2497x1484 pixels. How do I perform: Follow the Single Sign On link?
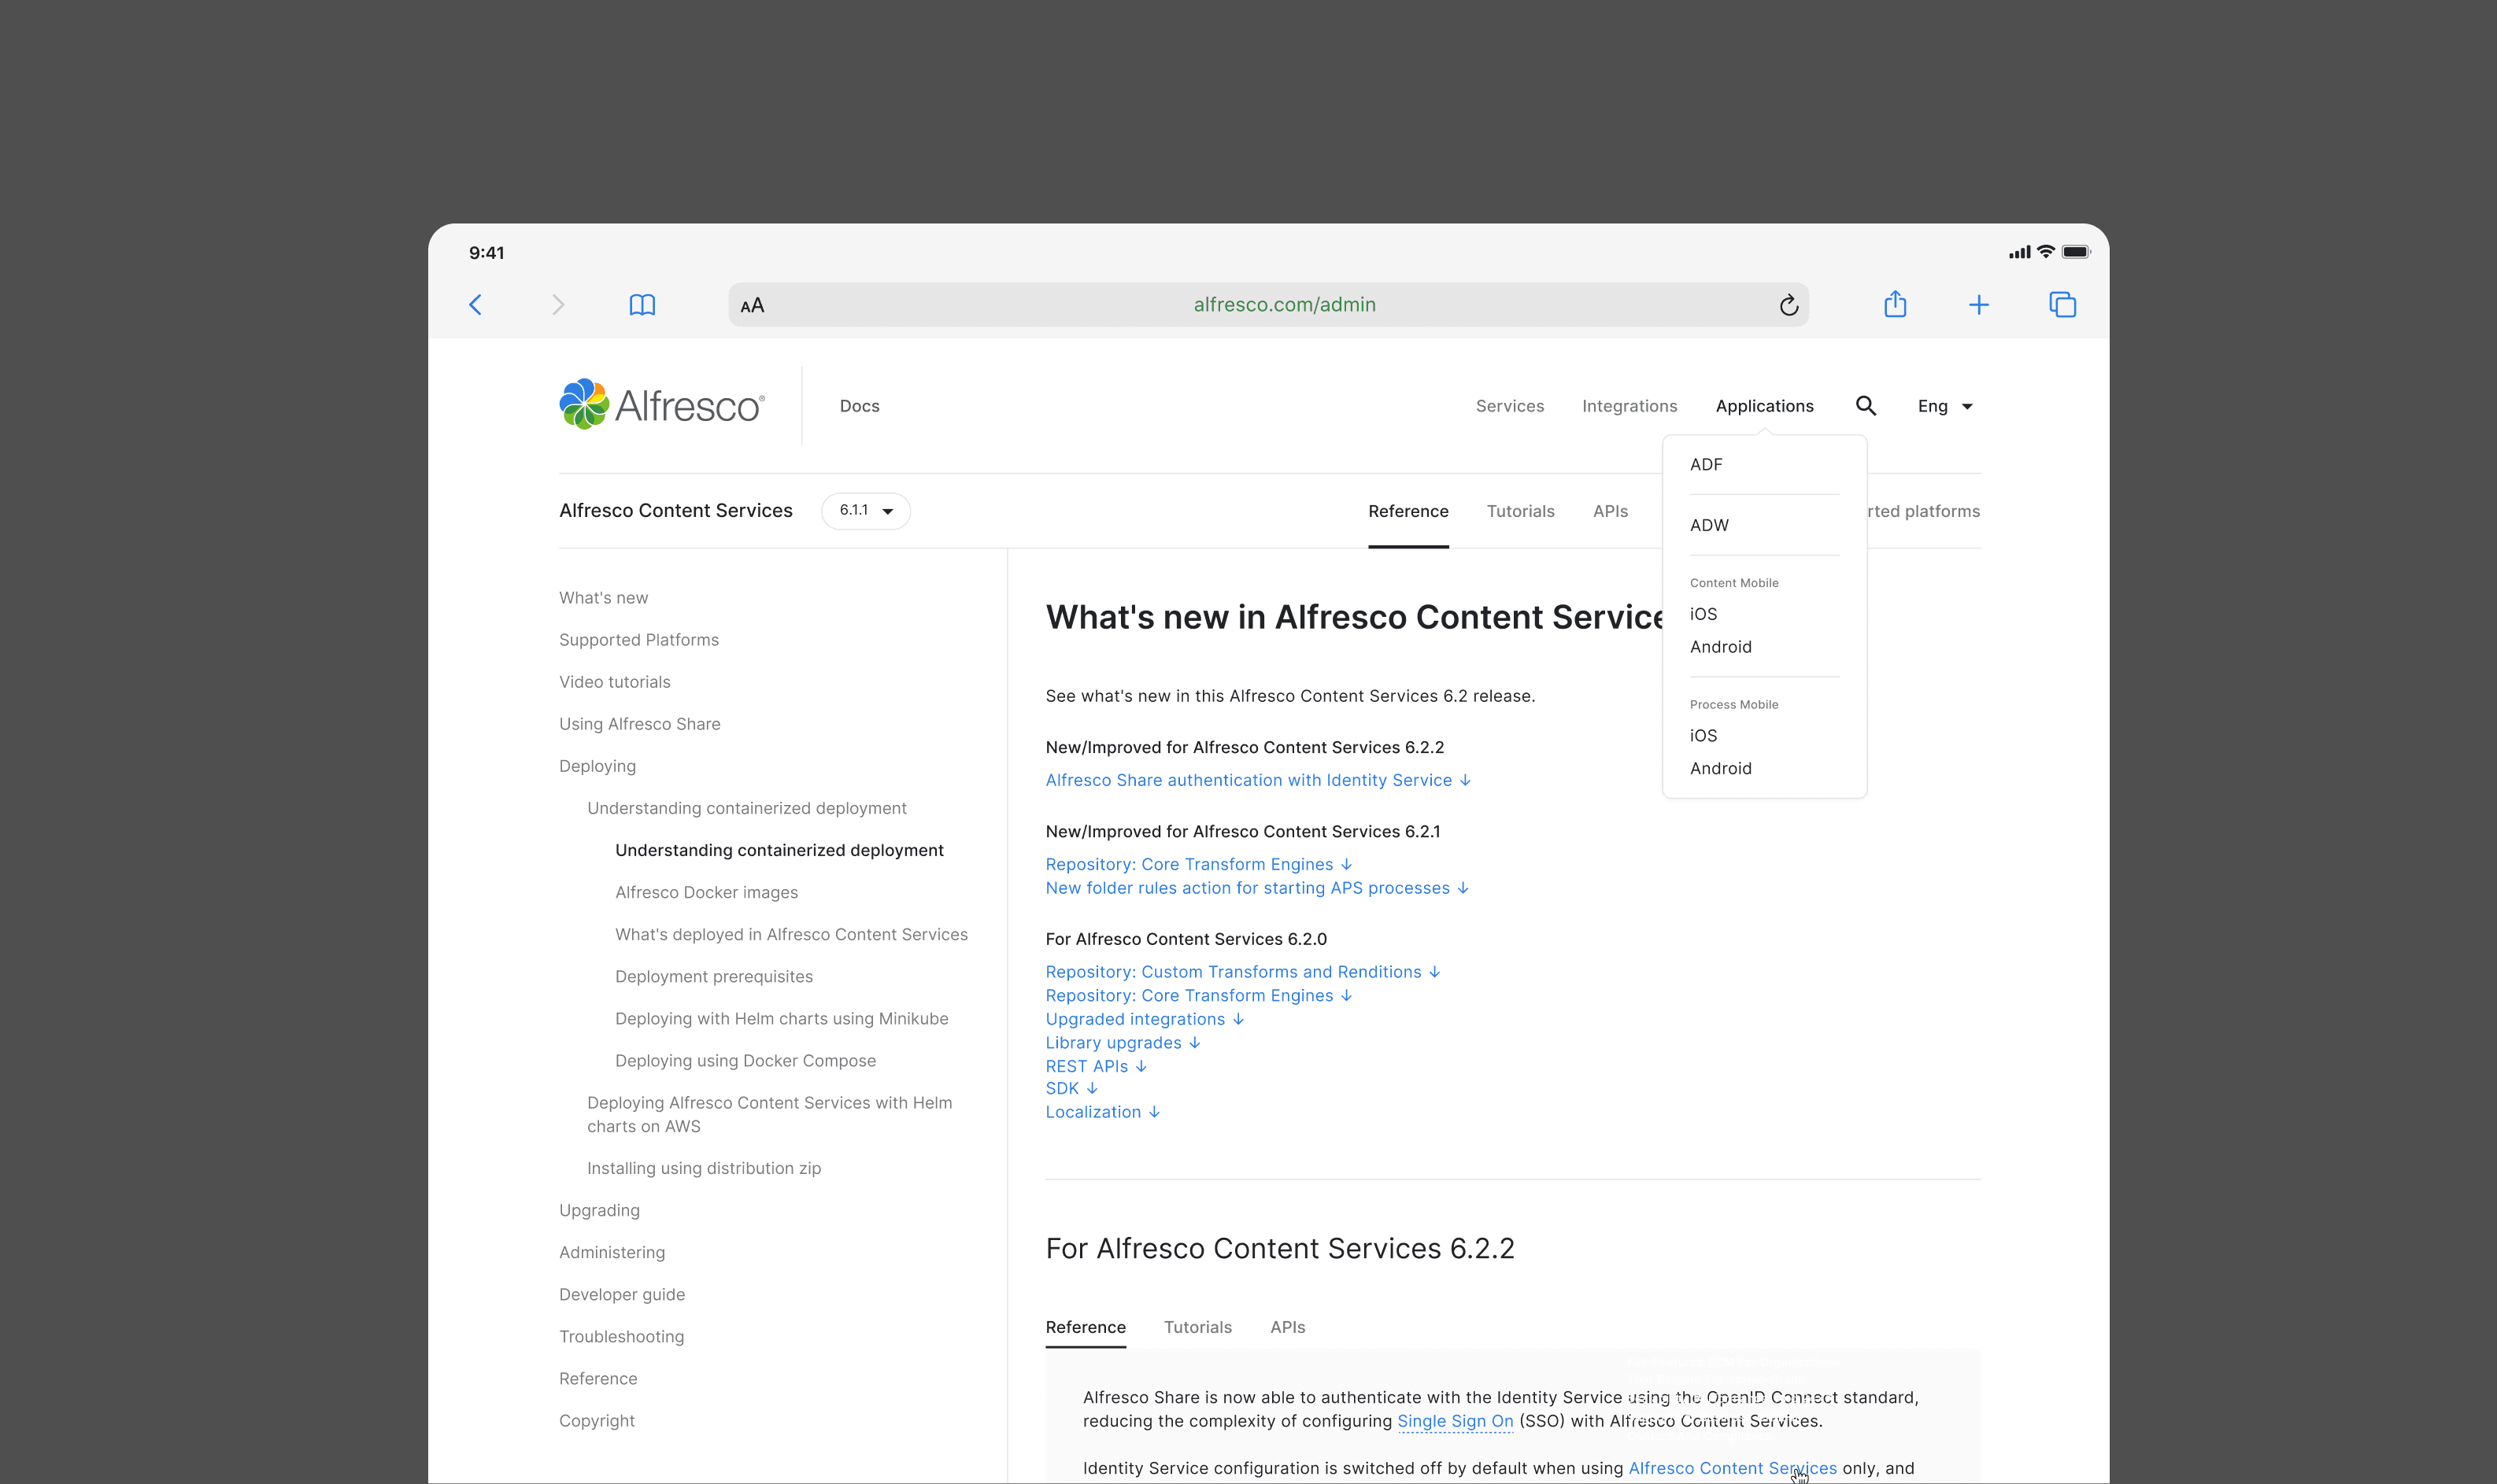pyautogui.click(x=1455, y=1421)
